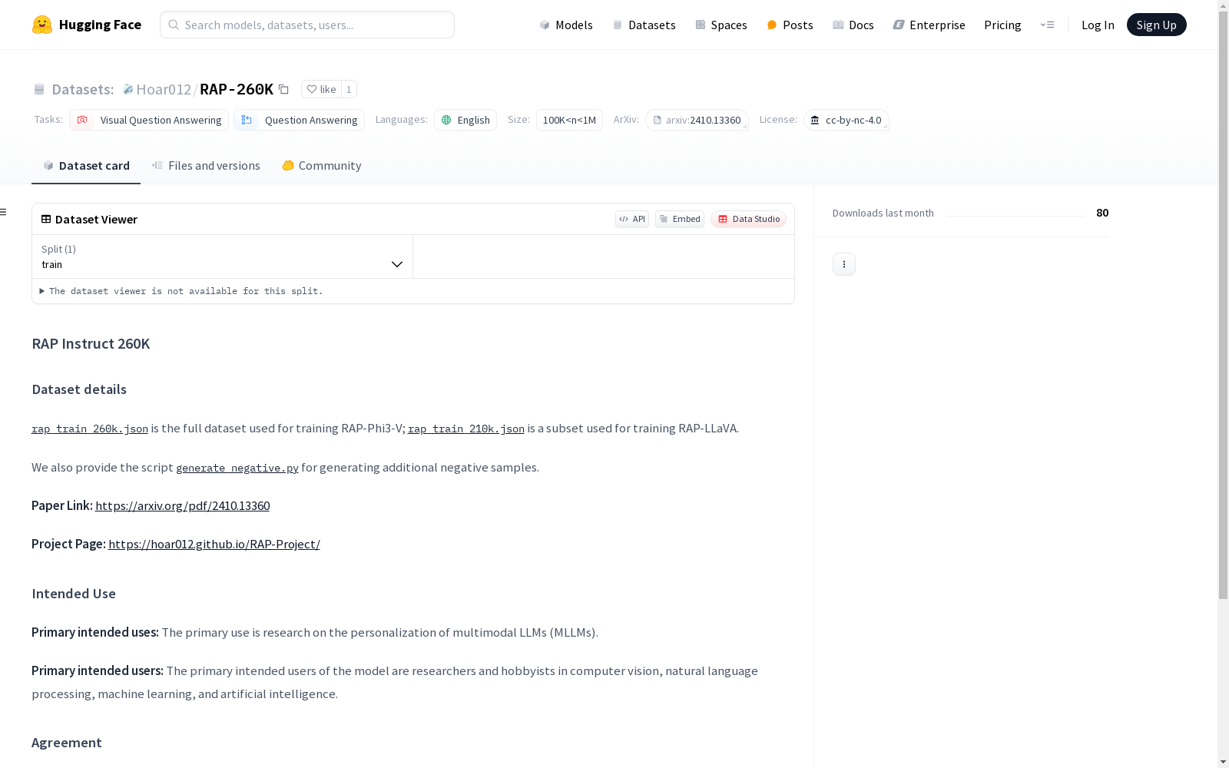
Task: Click the RAP Instruct 260K heading
Action: pos(91,343)
